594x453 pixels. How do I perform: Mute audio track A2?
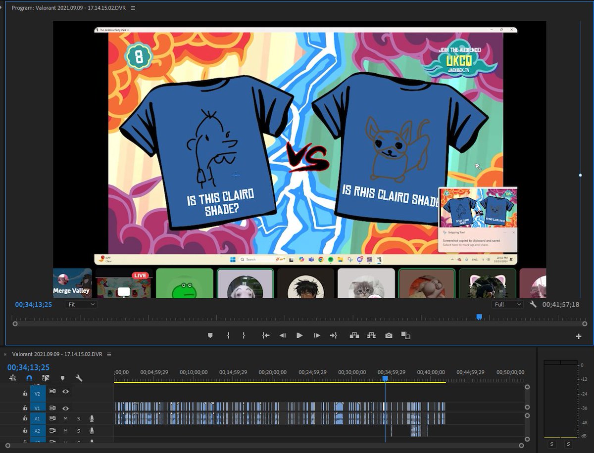(65, 431)
